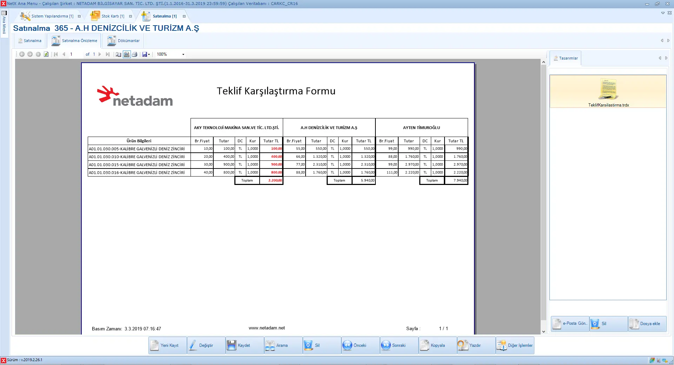Image resolution: width=674 pixels, height=365 pixels.
Task: Go to first page of report
Action: click(56, 54)
